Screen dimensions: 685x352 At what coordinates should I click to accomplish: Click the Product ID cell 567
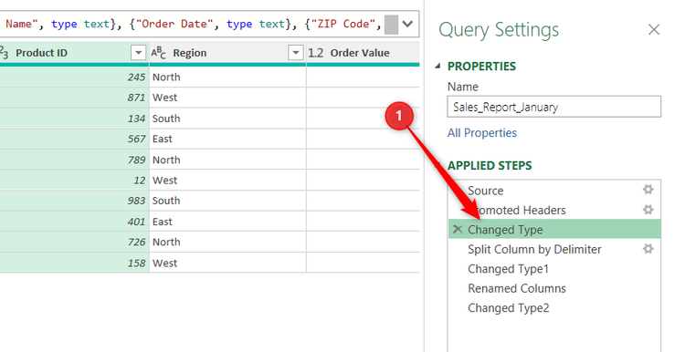pos(74,139)
